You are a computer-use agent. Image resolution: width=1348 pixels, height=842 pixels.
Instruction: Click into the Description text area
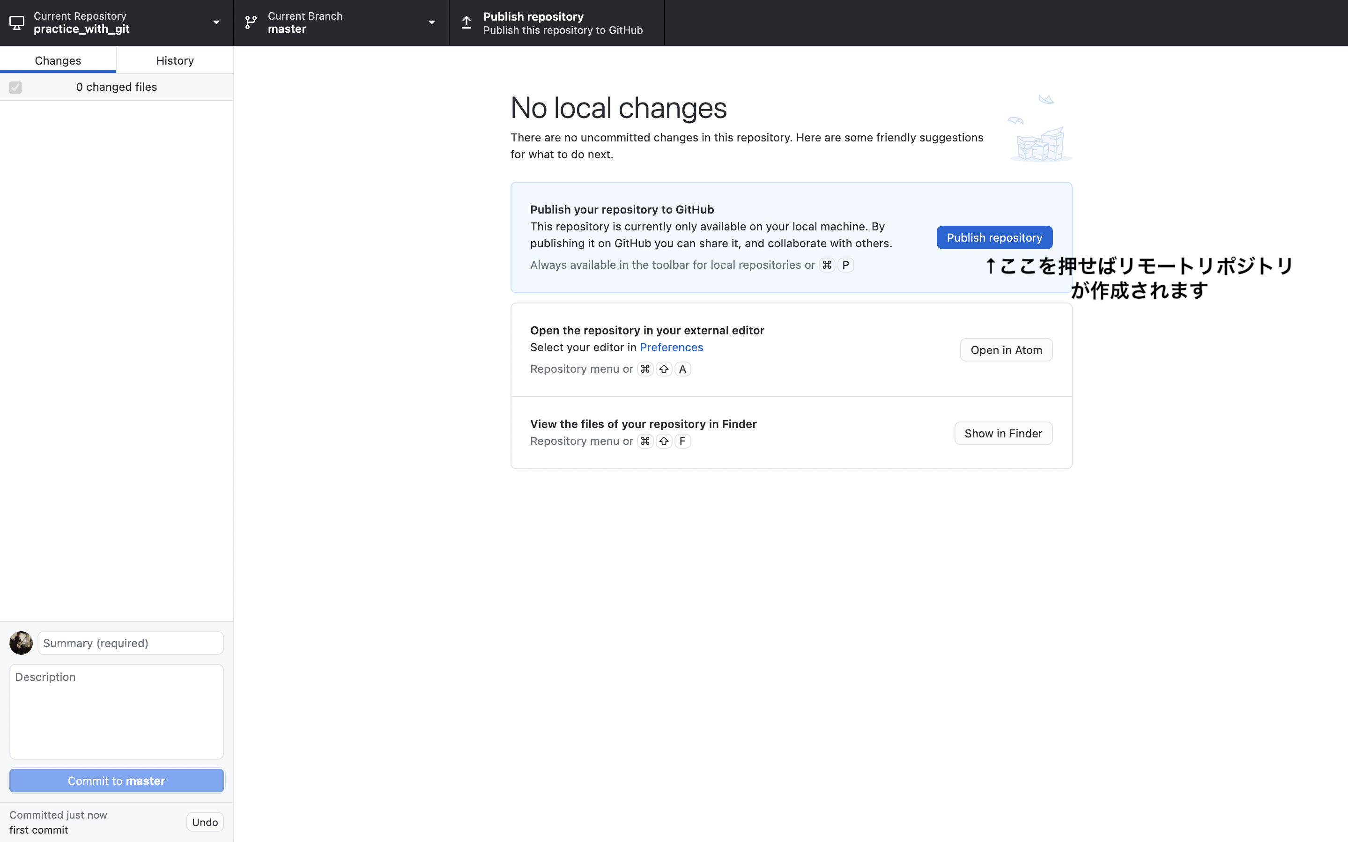click(116, 711)
